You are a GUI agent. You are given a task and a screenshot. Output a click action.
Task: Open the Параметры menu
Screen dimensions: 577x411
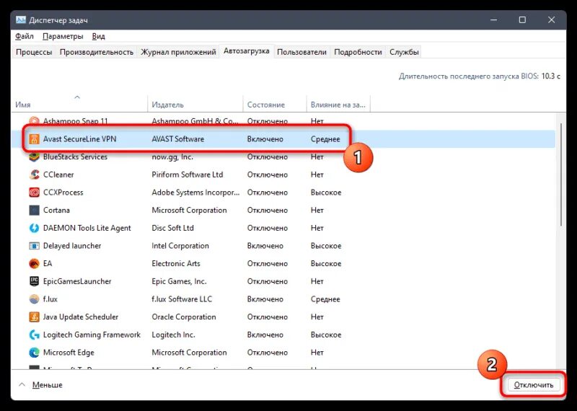pyautogui.click(x=63, y=37)
